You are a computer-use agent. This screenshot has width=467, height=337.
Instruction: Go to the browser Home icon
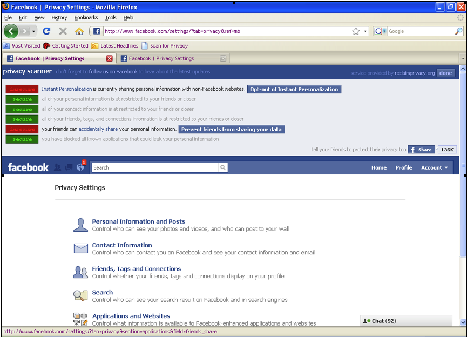[79, 31]
